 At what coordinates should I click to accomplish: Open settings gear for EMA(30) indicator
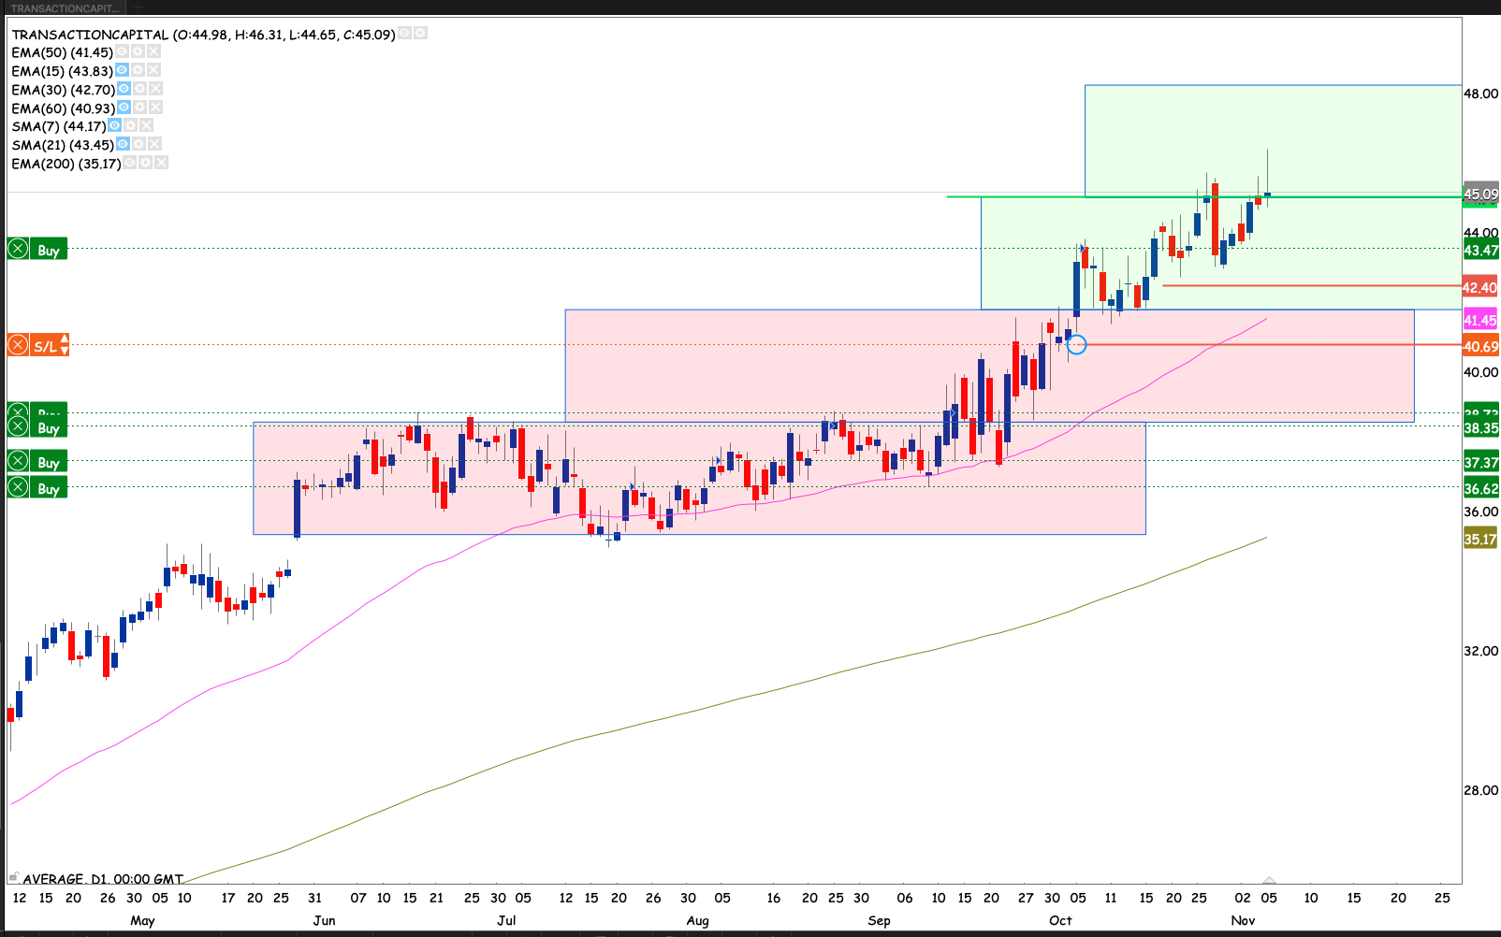(x=139, y=90)
